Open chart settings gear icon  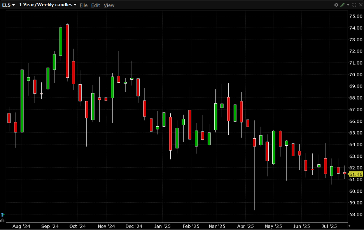336,5
